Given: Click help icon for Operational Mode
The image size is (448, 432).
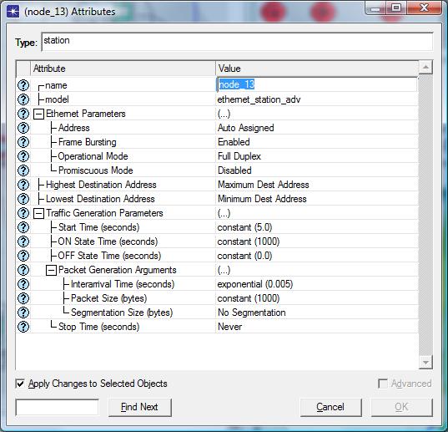Looking at the screenshot, I should pos(23,156).
